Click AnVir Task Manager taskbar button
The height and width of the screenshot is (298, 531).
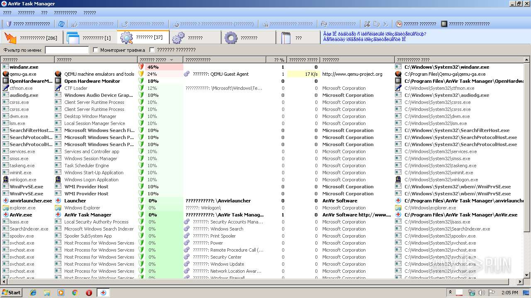103,293
